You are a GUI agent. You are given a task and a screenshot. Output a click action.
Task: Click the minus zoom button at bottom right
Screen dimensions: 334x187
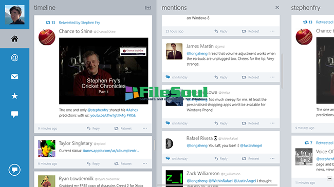(x=329, y=178)
